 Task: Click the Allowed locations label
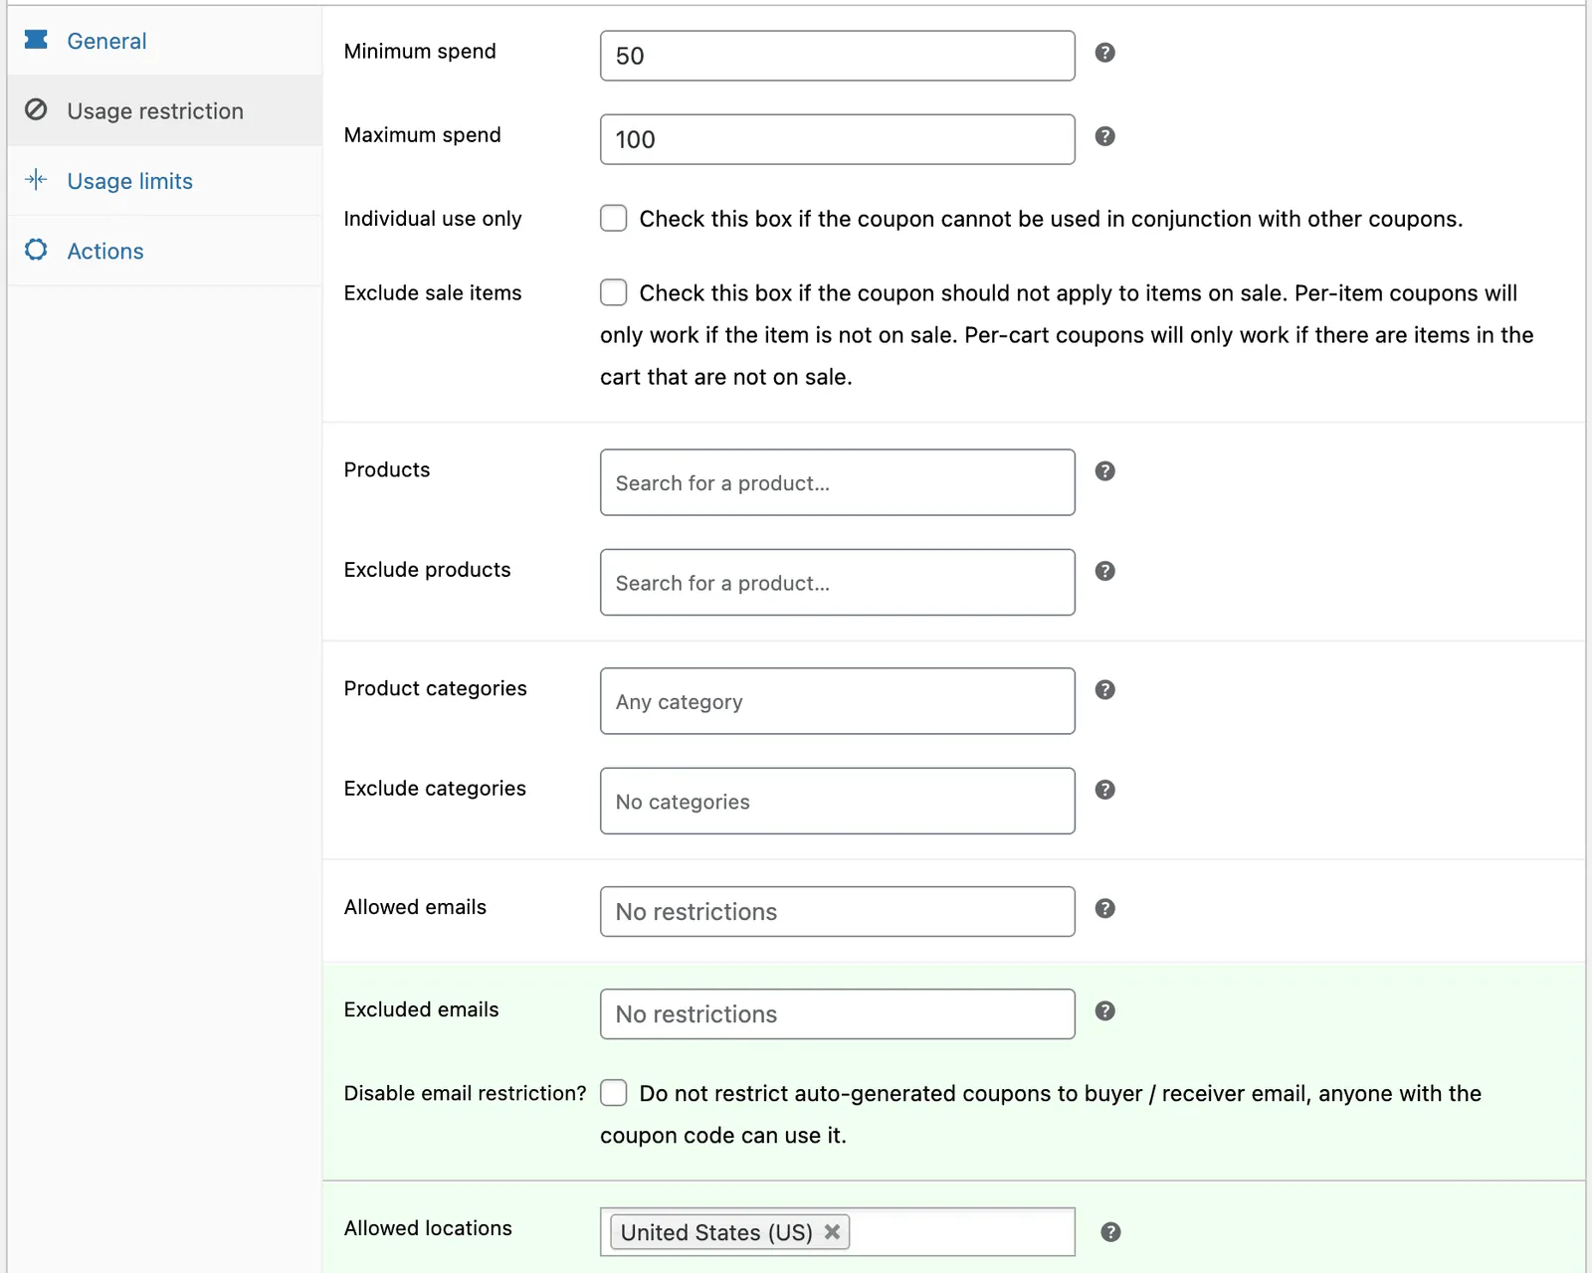coord(428,1228)
